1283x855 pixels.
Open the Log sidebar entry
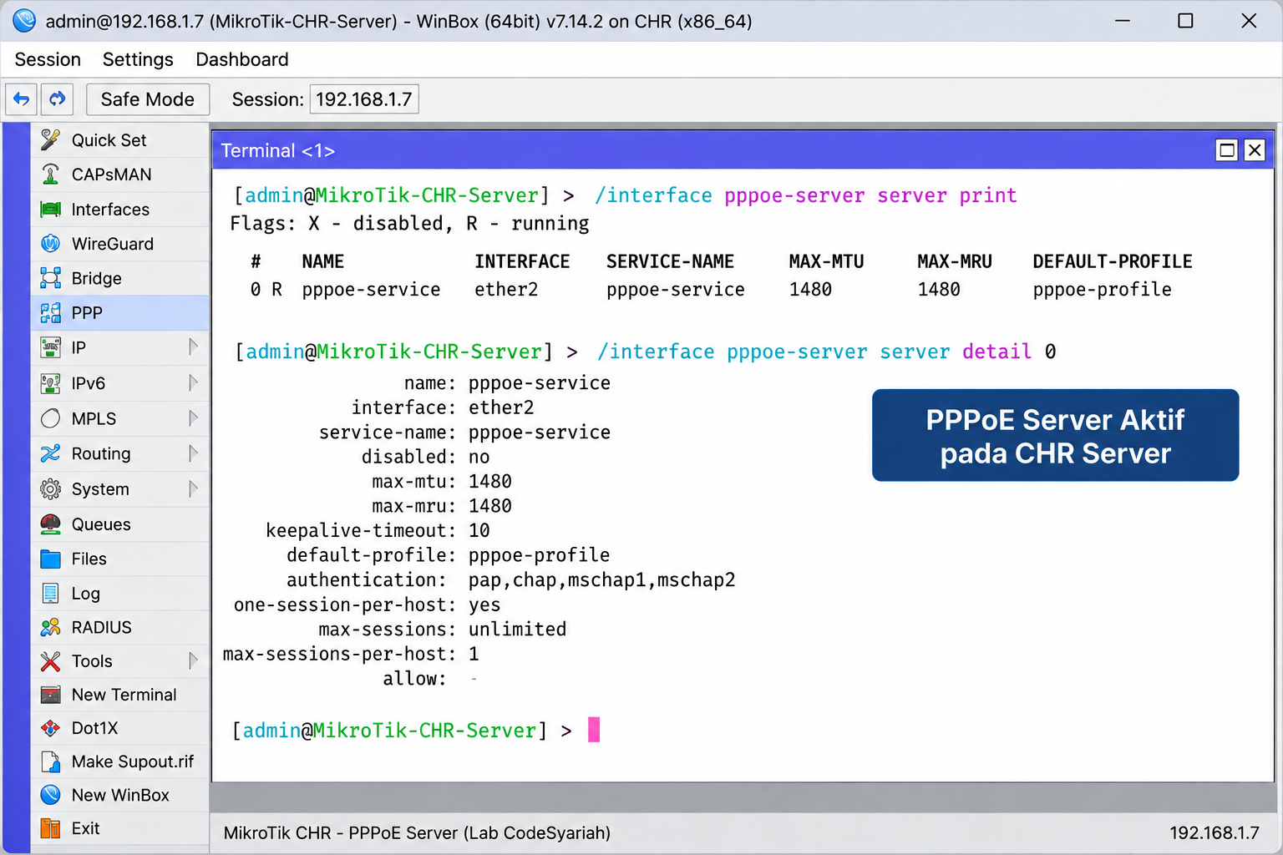tap(120, 593)
